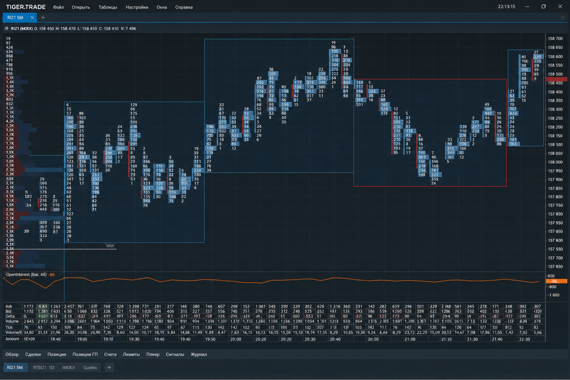Expand the Таблицы menu
Image resolution: width=570 pixels, height=380 pixels.
point(108,7)
